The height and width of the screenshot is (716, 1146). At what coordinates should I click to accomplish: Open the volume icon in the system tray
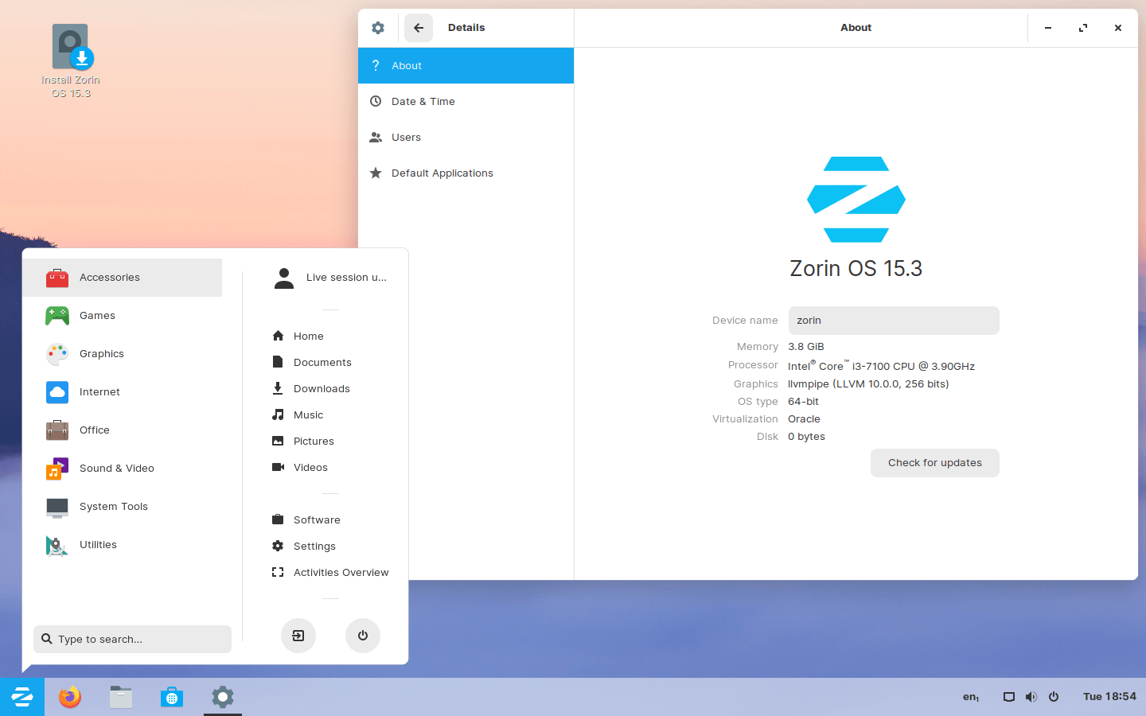pos(1031,697)
